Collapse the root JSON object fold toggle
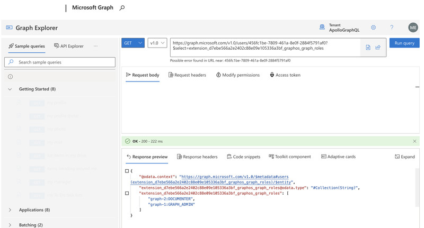Screen dimensions: 424x228 coord(127,171)
